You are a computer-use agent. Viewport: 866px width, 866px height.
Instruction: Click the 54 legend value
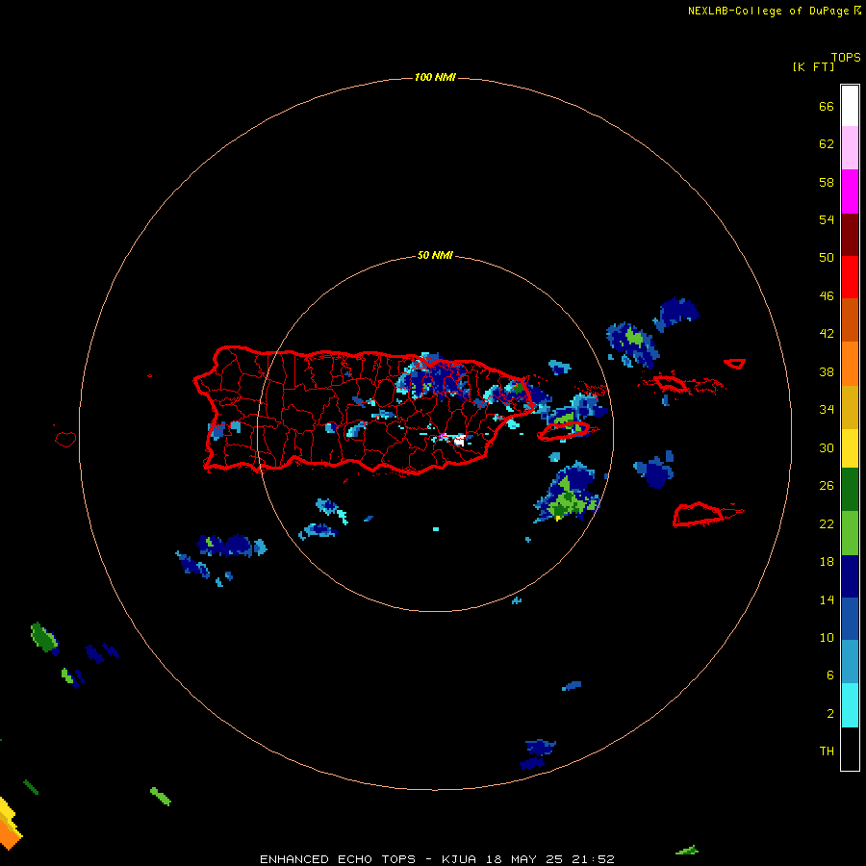click(827, 219)
